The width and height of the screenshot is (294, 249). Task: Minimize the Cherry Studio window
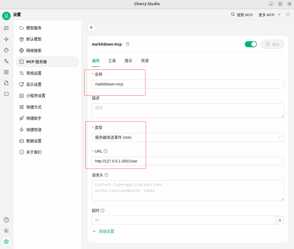click(271, 4)
